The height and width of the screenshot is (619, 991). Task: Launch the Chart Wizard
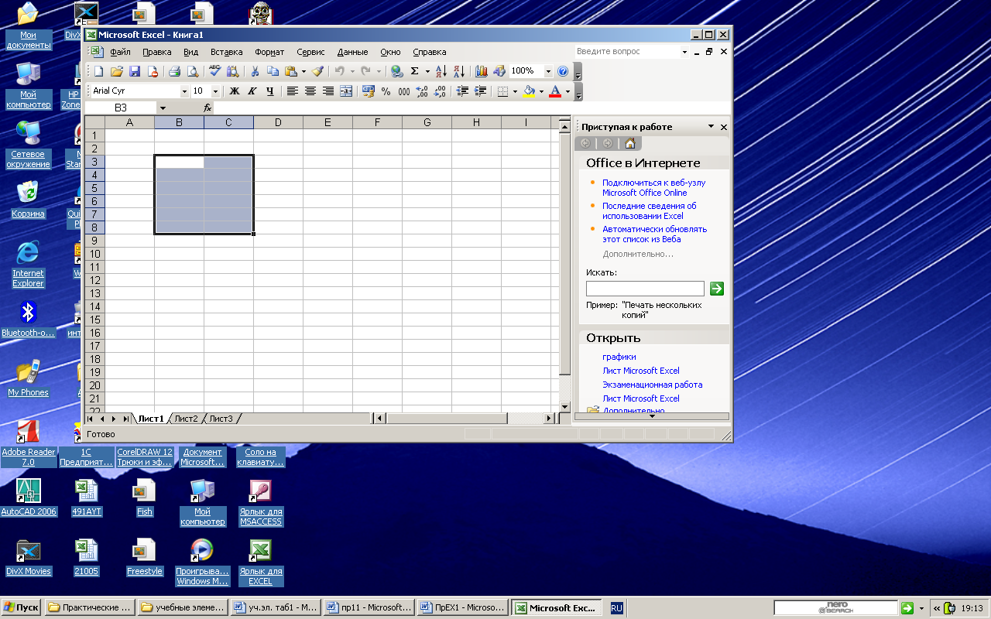click(x=481, y=71)
